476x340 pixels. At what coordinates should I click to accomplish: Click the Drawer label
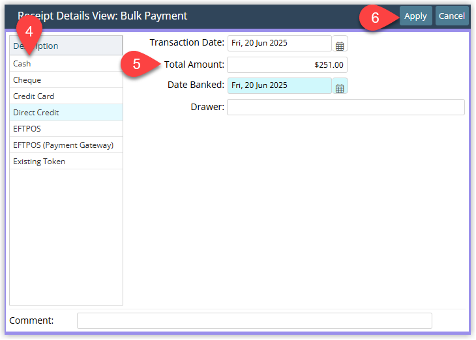pyautogui.click(x=207, y=107)
